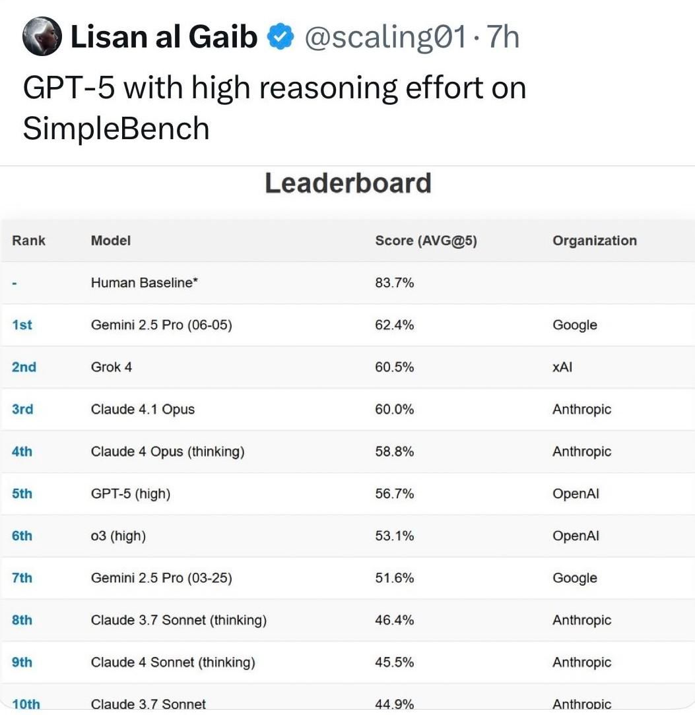
Task: Click the @scaling01 handle
Action: coord(385,38)
